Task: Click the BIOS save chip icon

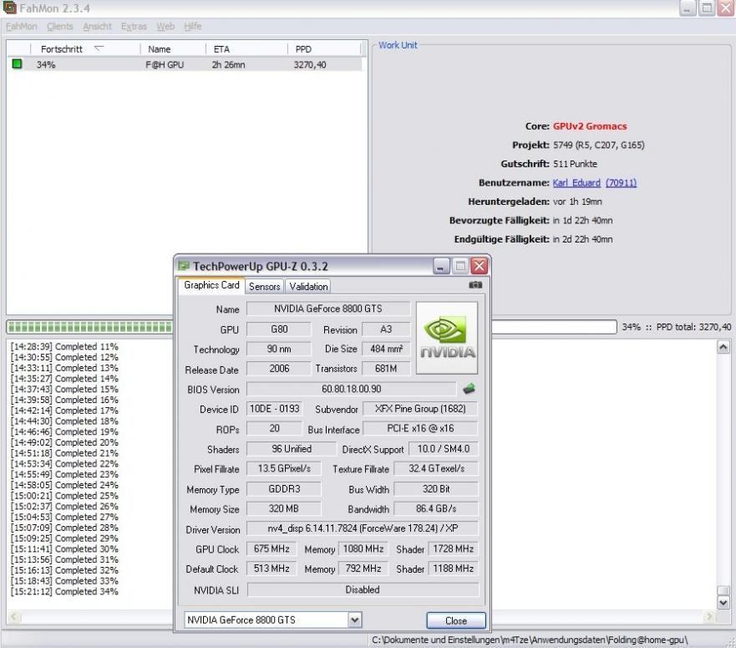Action: coord(469,389)
